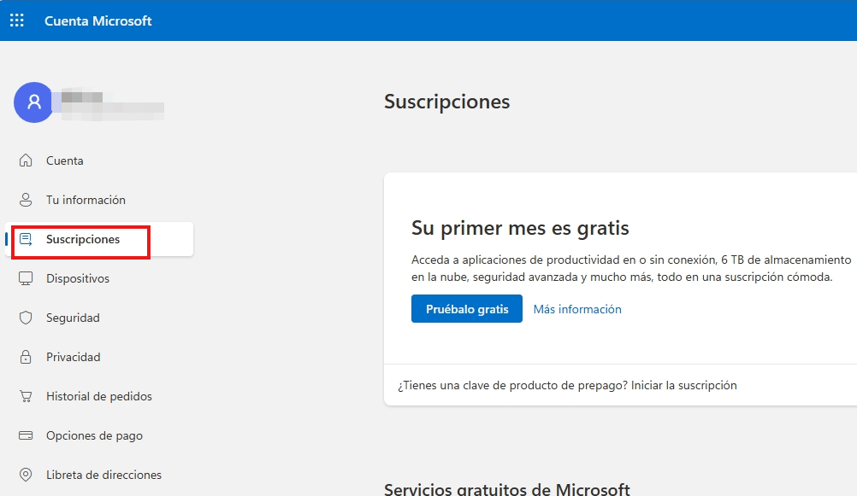View Historial de pedidos

[99, 396]
